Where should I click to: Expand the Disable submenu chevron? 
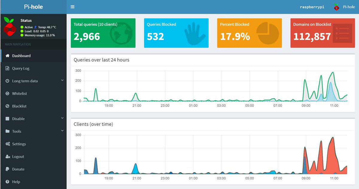click(62, 119)
